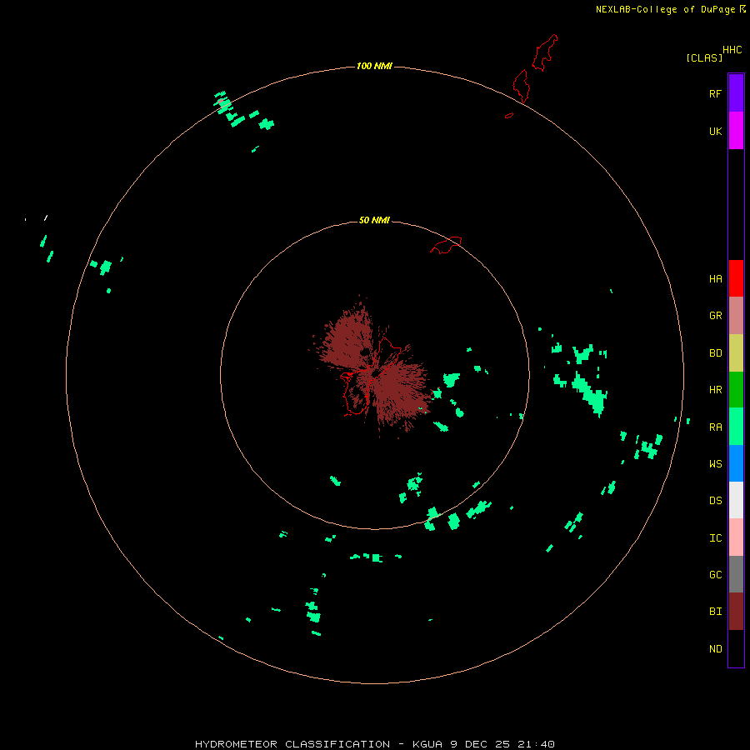The image size is (750, 750).
Task: Click the red HA legend swatch
Action: [736, 278]
